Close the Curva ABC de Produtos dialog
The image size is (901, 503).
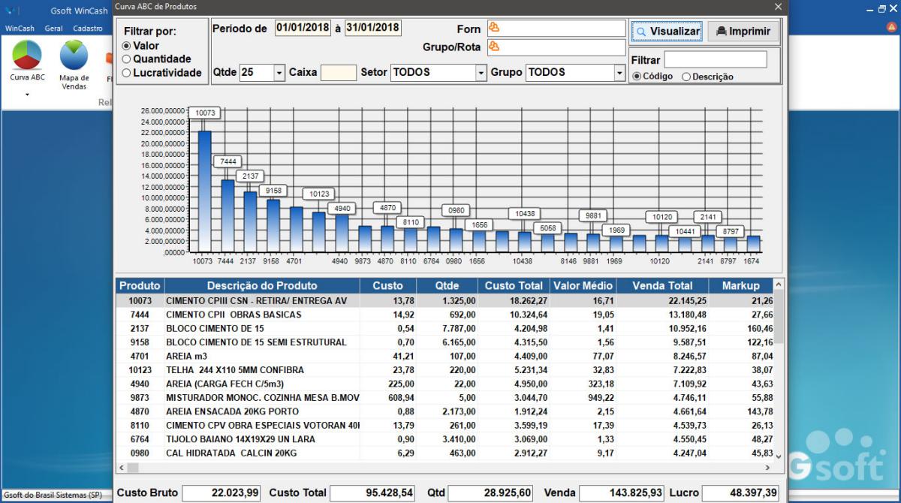(x=778, y=7)
